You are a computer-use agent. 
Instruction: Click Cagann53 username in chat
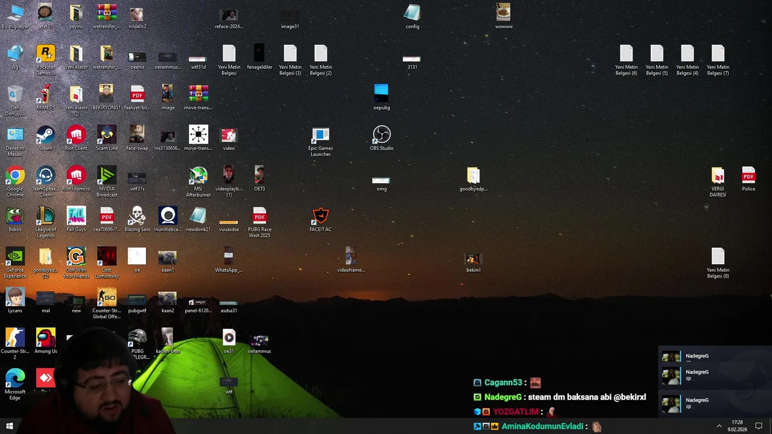click(503, 382)
